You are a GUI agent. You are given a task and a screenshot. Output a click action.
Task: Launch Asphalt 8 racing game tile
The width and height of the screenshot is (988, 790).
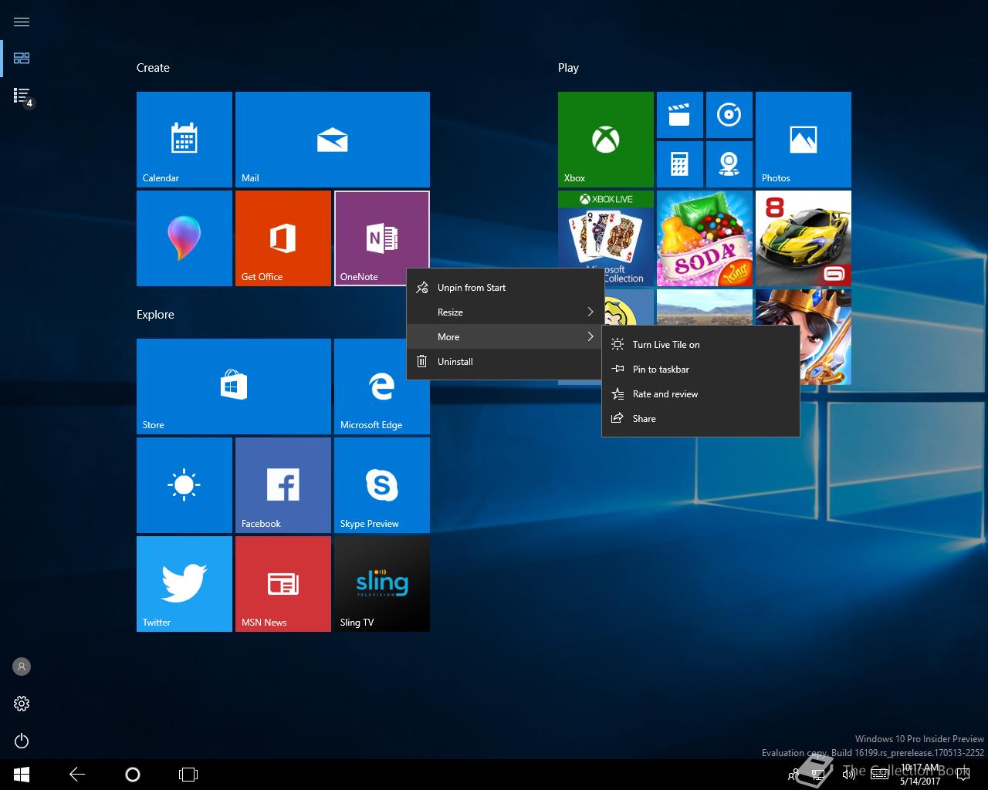tap(804, 238)
